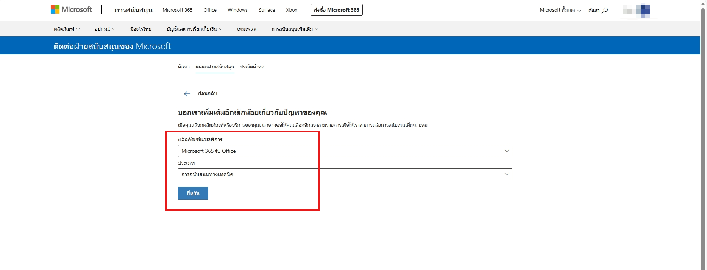Click the blurred account avatar

pyautogui.click(x=636, y=10)
